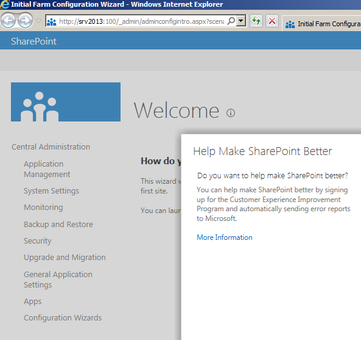
Task: Open Central Administration home link
Action: pos(51,146)
